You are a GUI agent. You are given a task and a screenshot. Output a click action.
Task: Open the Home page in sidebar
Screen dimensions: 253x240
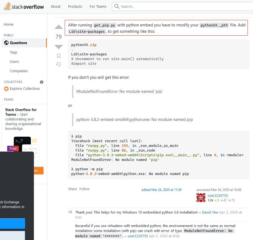coord(9,25)
